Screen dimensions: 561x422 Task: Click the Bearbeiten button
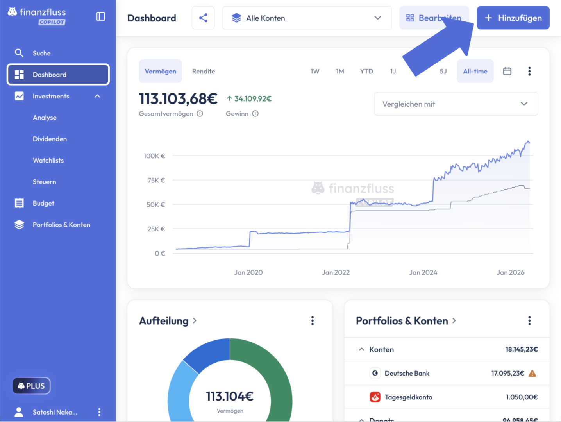(434, 18)
